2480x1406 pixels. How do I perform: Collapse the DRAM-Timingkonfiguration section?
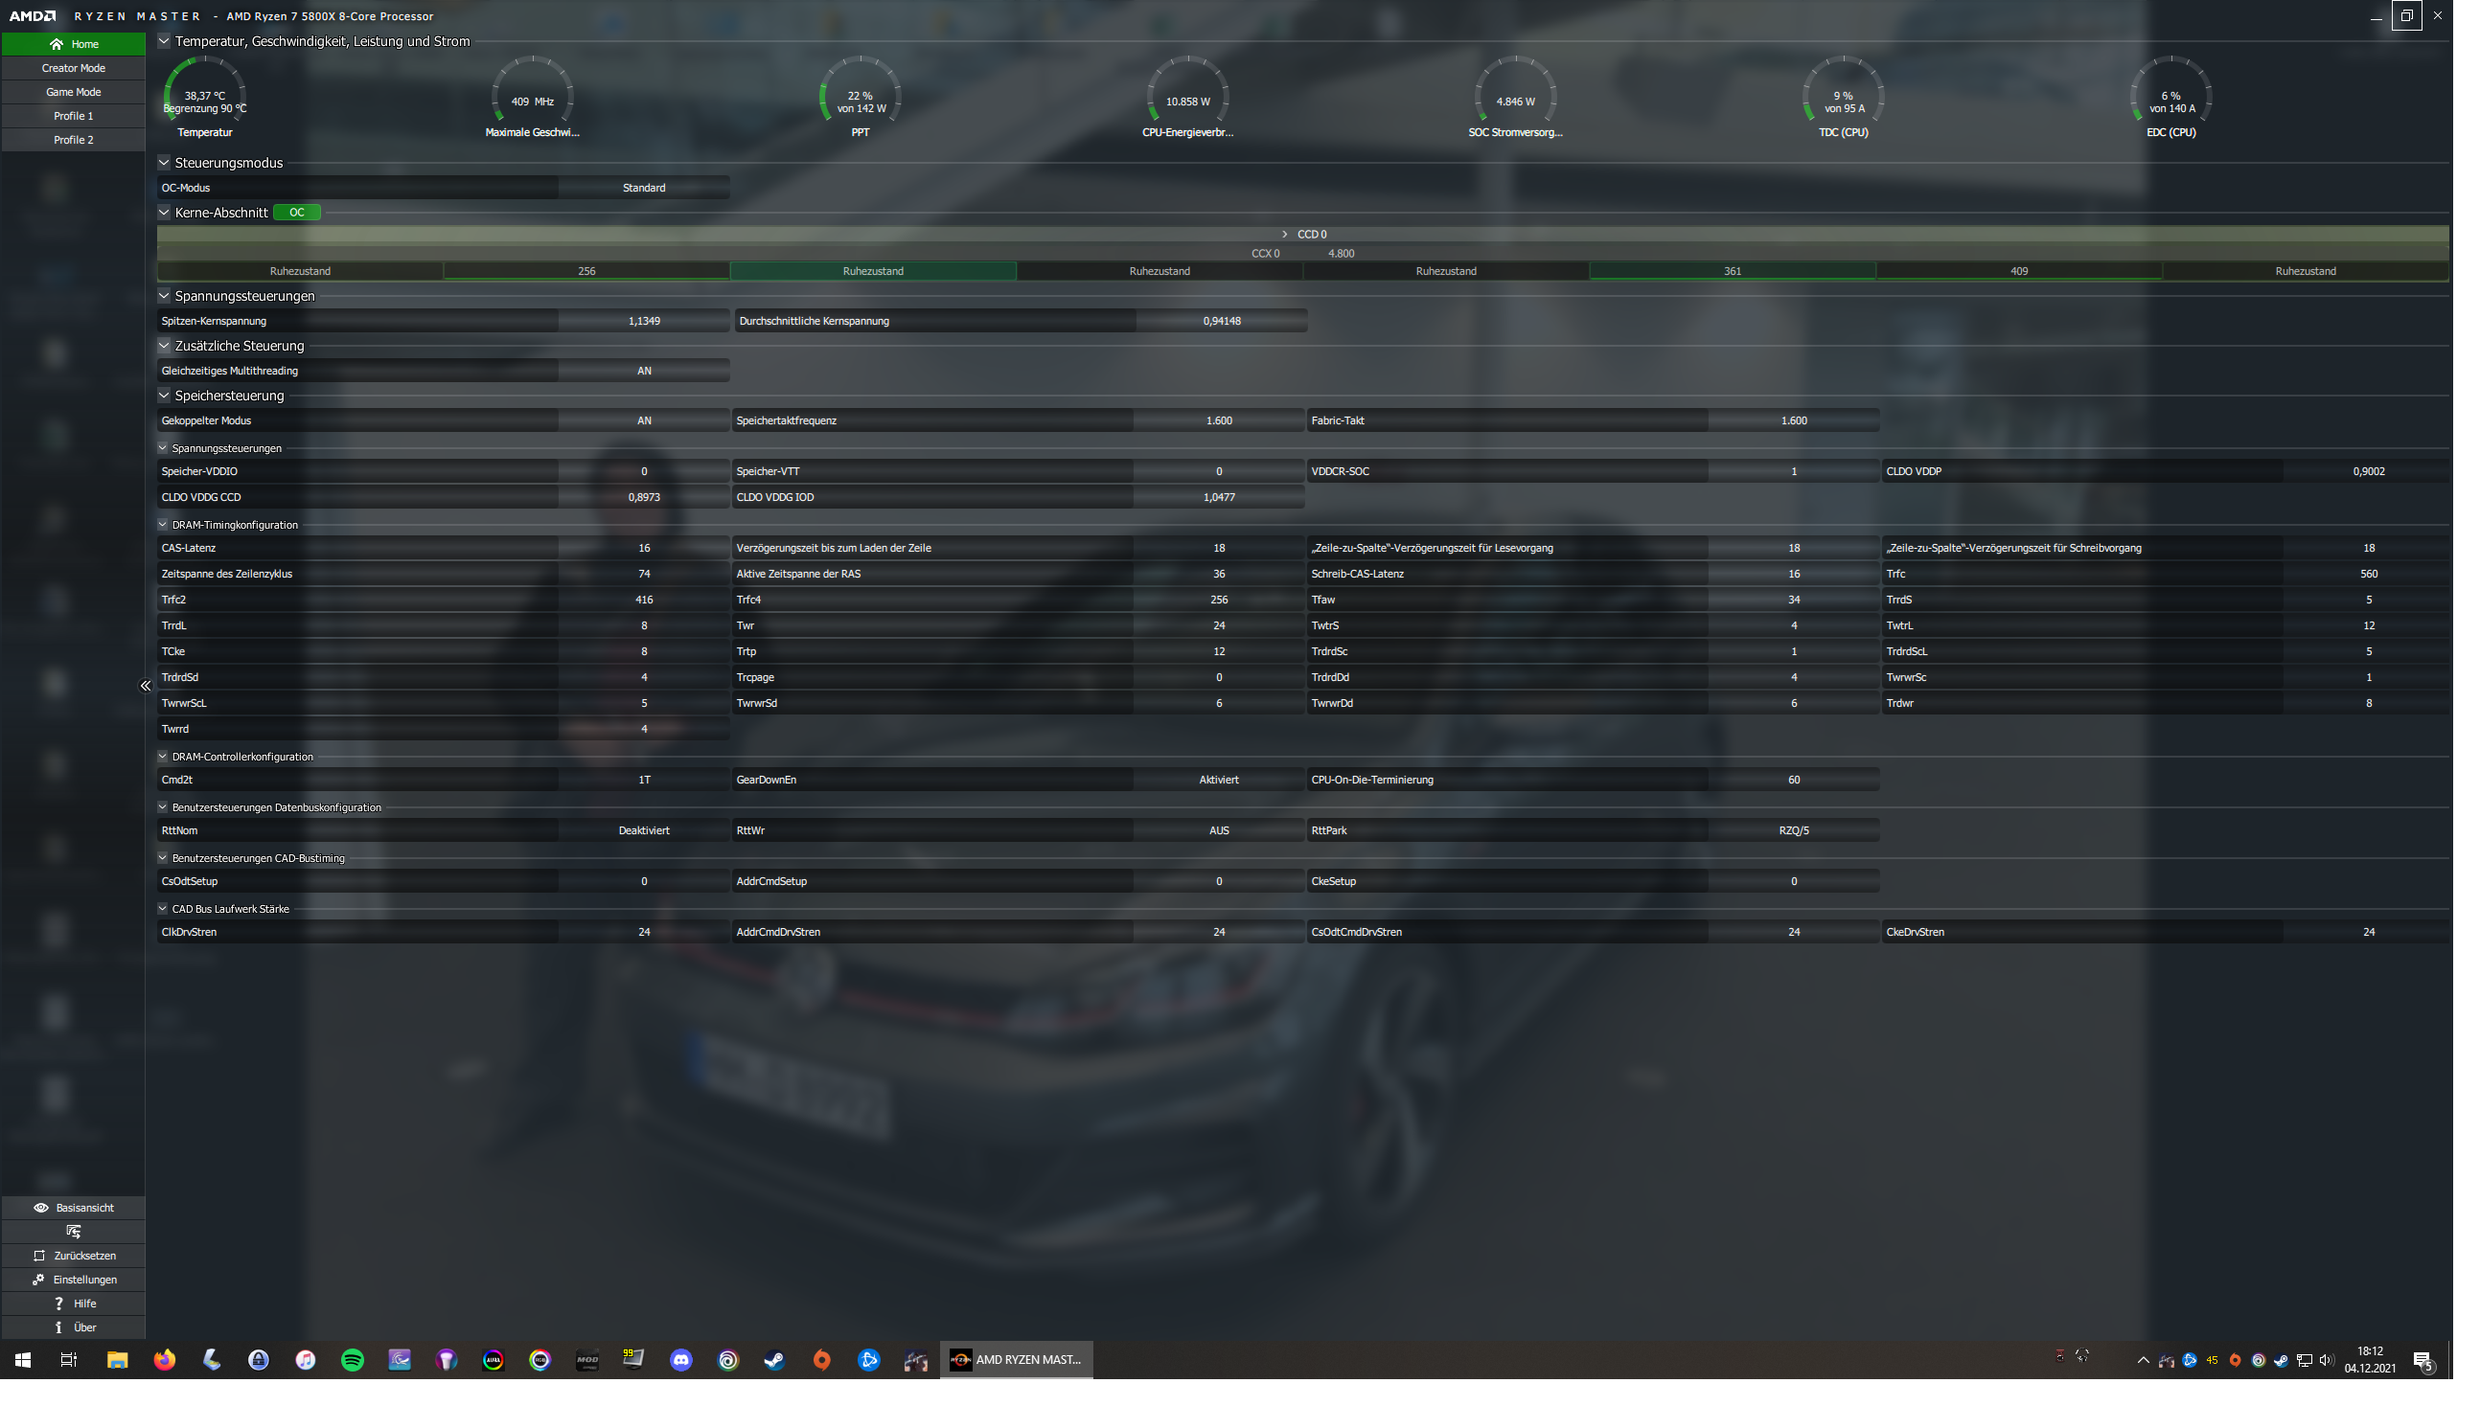[162, 524]
